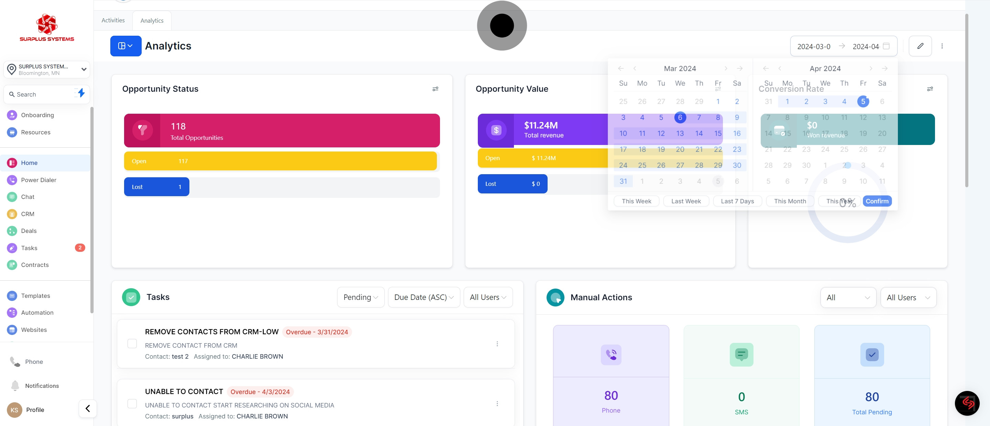Open the Pending task status dropdown

click(x=360, y=297)
